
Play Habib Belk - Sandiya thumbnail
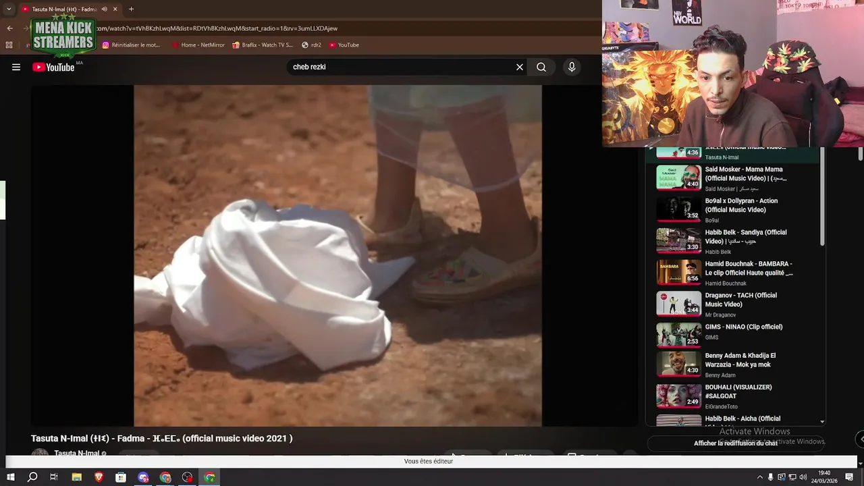[679, 241]
